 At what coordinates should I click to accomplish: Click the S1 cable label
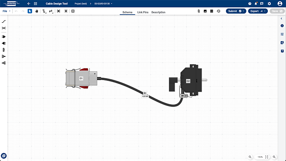click(x=145, y=93)
